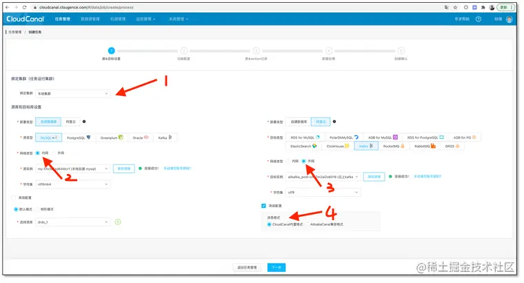The height and width of the screenshot is (283, 524).
Task: Click 任务管理 in the breadcrumb
Action: point(15,32)
